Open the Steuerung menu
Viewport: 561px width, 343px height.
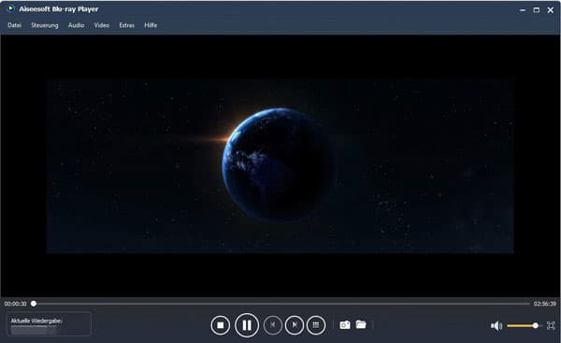45,25
